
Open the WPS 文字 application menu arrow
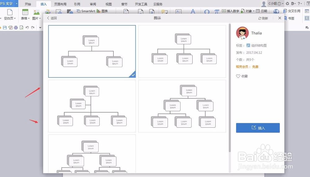pyautogui.click(x=17, y=3)
